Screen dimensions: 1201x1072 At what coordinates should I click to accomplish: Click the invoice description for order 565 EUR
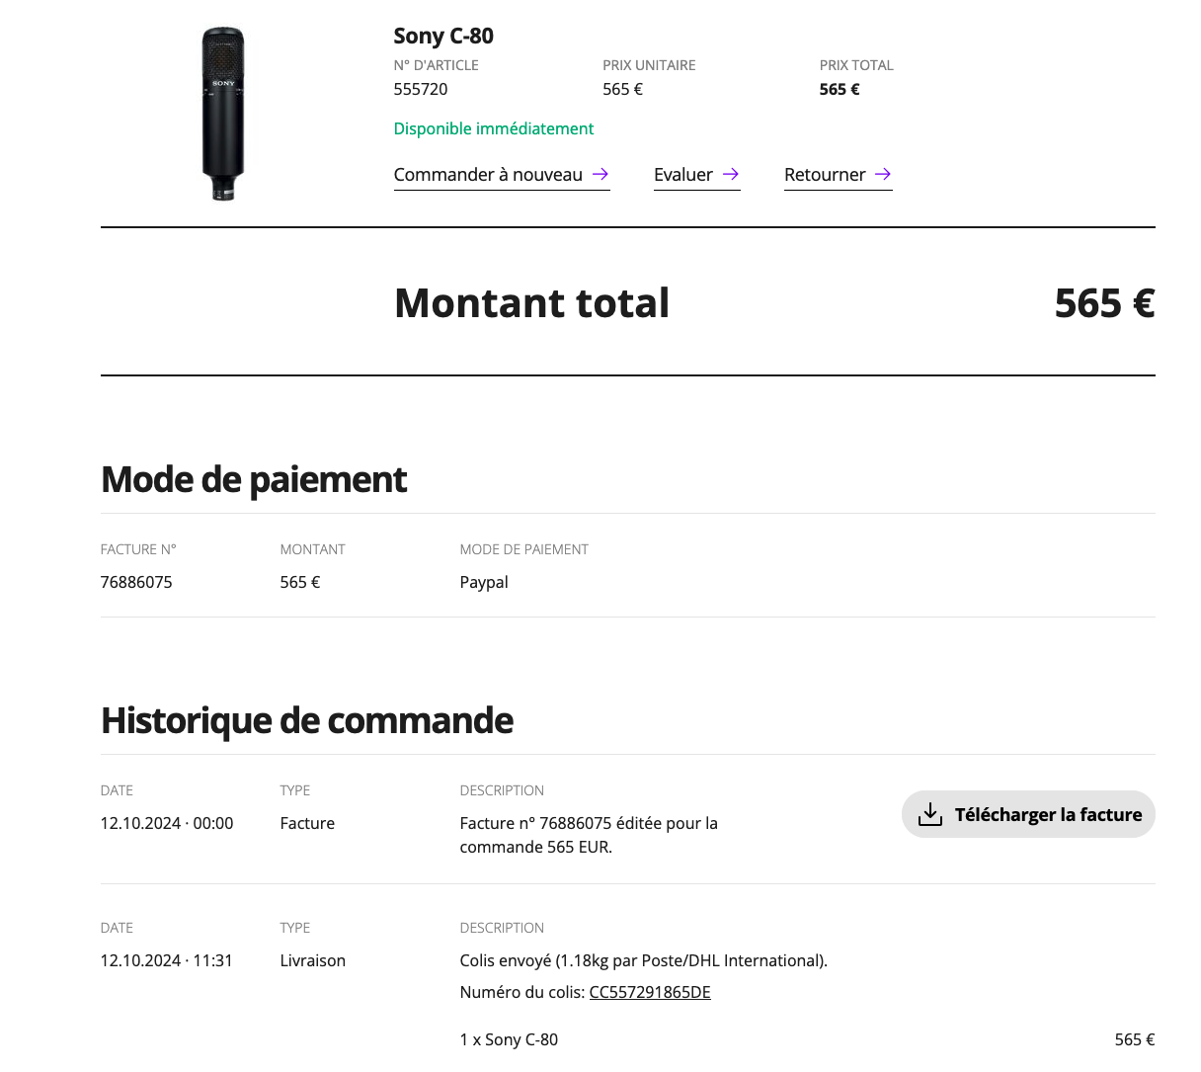(589, 835)
